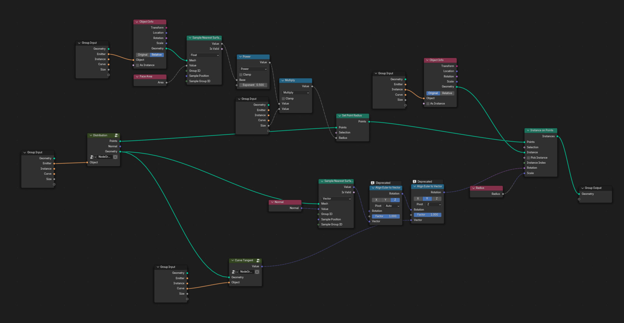Select Y axis in the Z-active Align Euler node
Viewport: 624px width, 323px height.
pyautogui.click(x=386, y=200)
